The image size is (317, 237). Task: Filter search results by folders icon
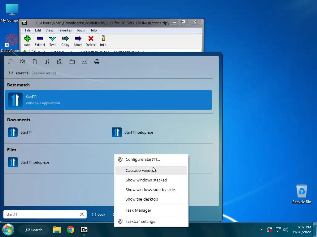(72, 62)
